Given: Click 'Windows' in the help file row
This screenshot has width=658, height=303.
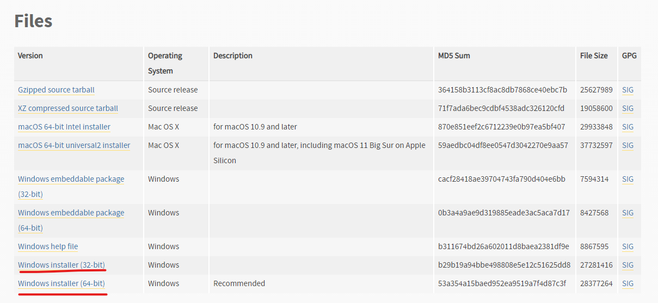Looking at the screenshot, I should (163, 246).
